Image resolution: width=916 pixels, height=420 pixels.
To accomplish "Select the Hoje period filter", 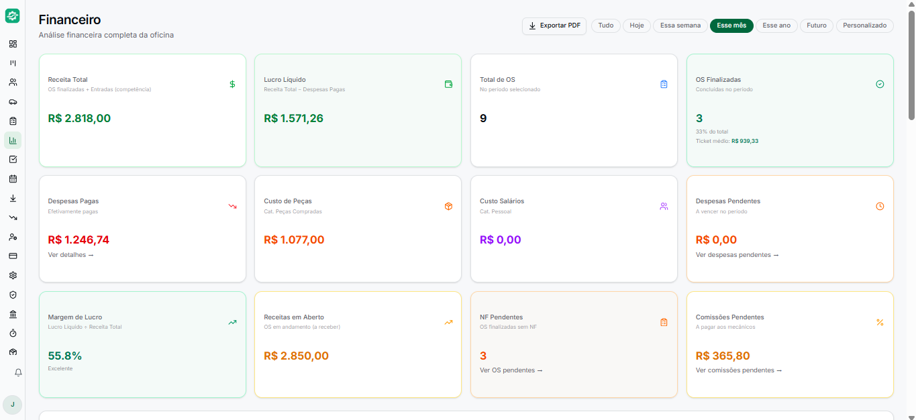I will point(637,25).
